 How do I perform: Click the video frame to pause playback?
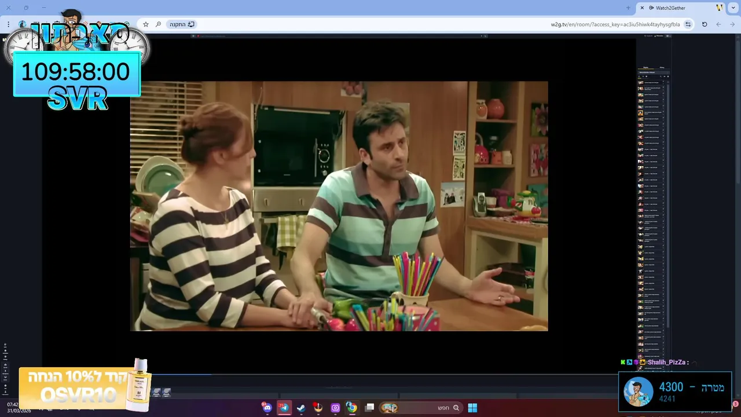point(339,206)
